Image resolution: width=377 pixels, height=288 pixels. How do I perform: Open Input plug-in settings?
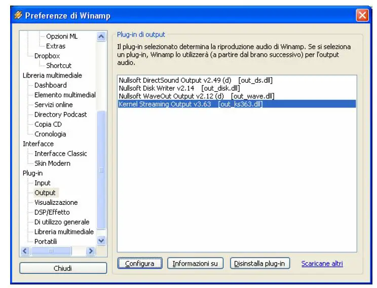43,183
